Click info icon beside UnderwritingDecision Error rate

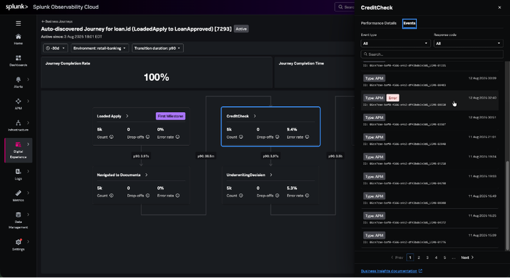pyautogui.click(x=307, y=195)
